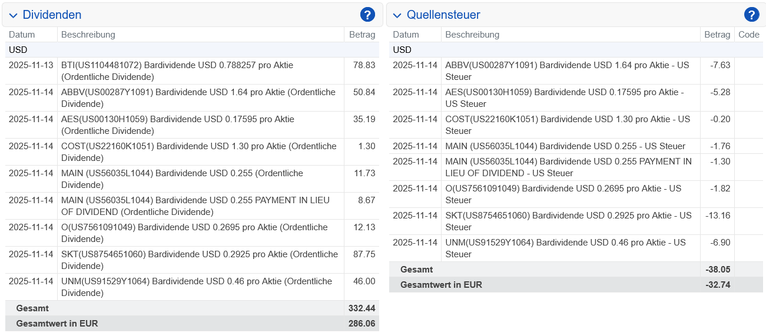Viewport: 766px width, 333px height.
Task: Click the Dividenden section title
Action: (x=52, y=15)
